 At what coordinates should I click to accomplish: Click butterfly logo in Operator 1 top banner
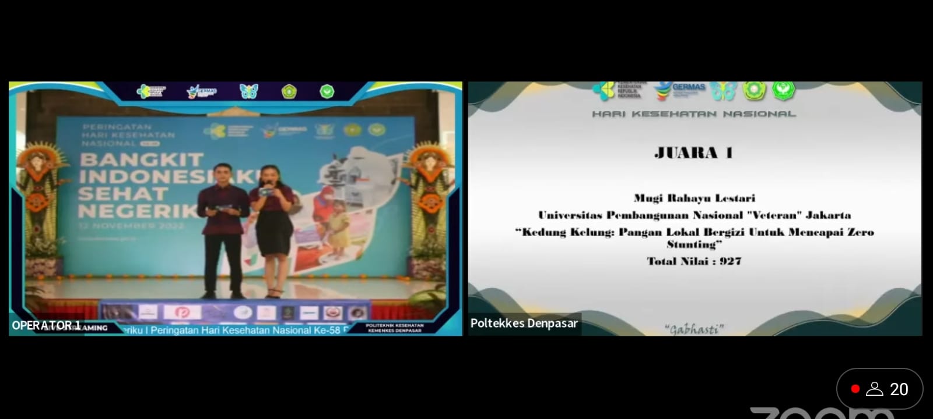click(249, 91)
